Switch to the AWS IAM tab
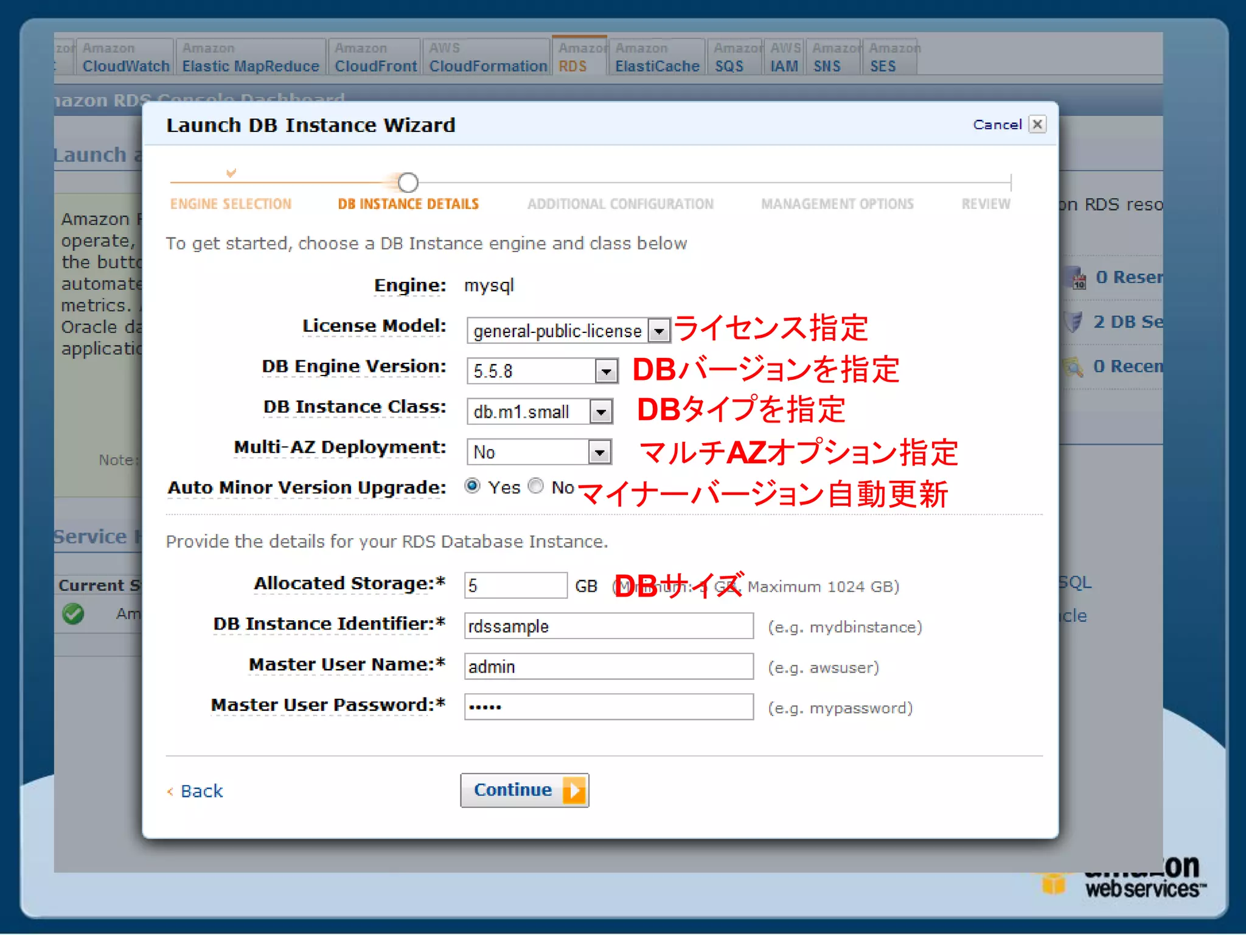This screenshot has width=1246, height=935. coord(785,57)
